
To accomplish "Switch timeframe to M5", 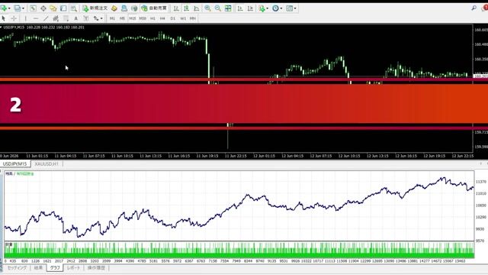I will pyautogui.click(x=122, y=18).
